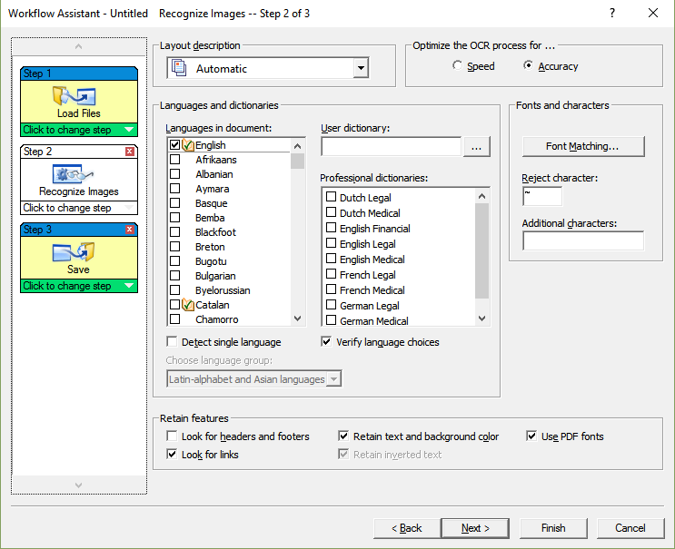675x549 pixels.
Task: Check Look for headers and footers
Action: (x=173, y=436)
